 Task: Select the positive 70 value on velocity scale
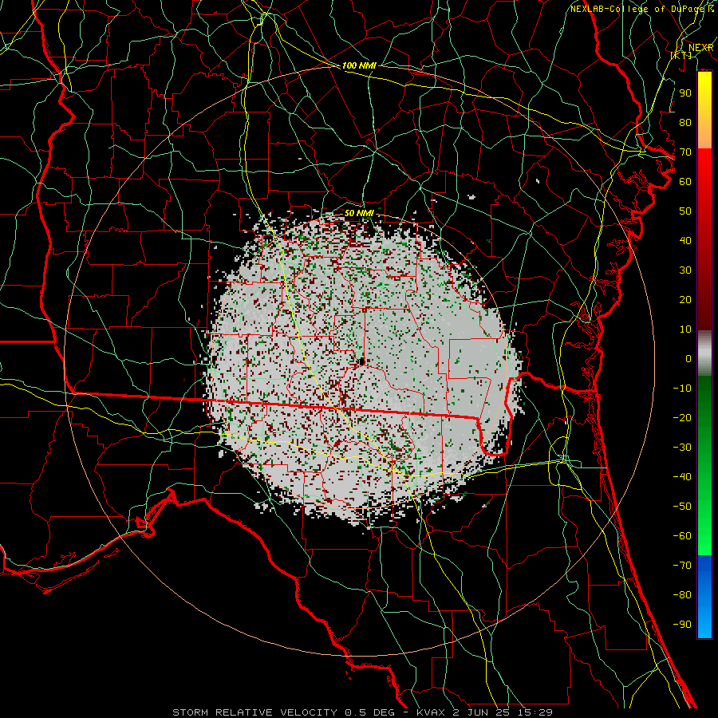click(685, 152)
